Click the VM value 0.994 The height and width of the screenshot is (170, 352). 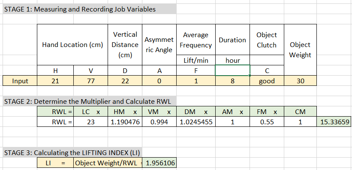[159, 122]
